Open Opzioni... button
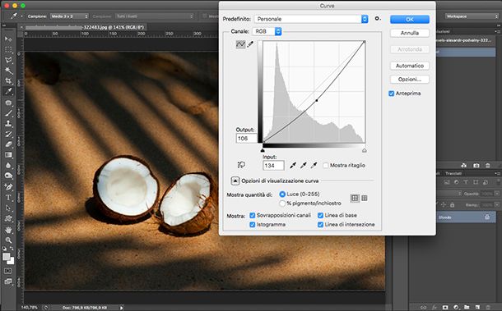Viewport: 502px width, 311px height. point(410,80)
